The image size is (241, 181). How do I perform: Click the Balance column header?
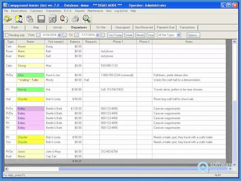(x=75, y=42)
